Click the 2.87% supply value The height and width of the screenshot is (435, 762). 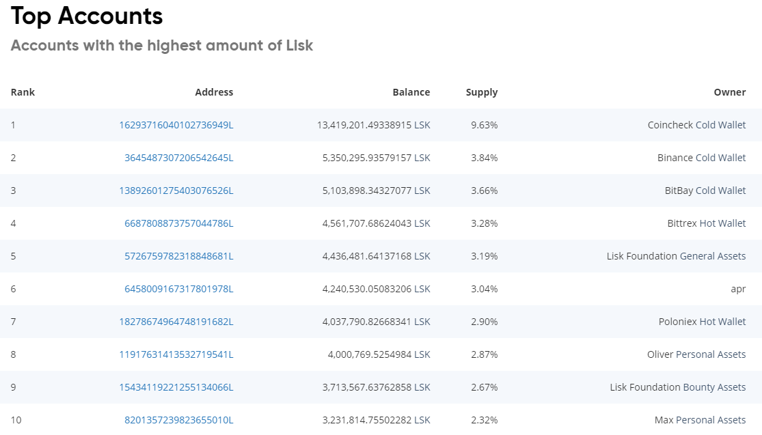pos(484,354)
